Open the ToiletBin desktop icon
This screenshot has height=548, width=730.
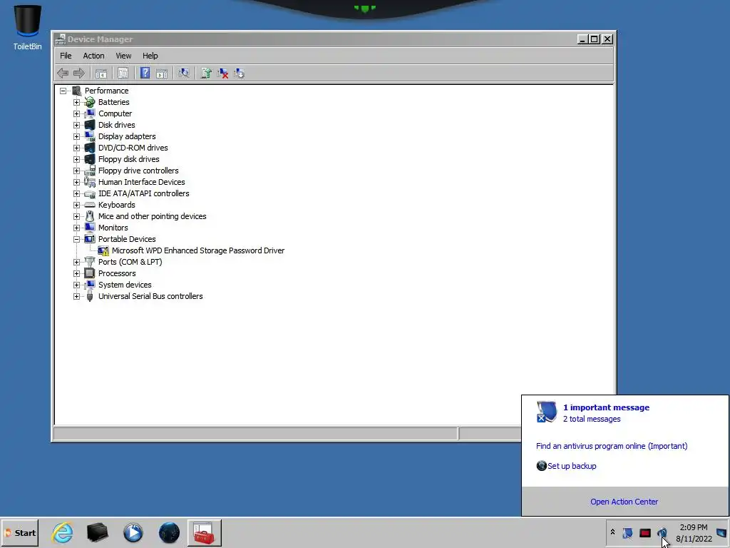pyautogui.click(x=27, y=28)
